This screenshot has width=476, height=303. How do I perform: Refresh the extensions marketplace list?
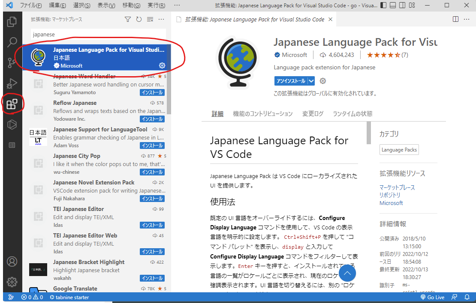coord(139,19)
